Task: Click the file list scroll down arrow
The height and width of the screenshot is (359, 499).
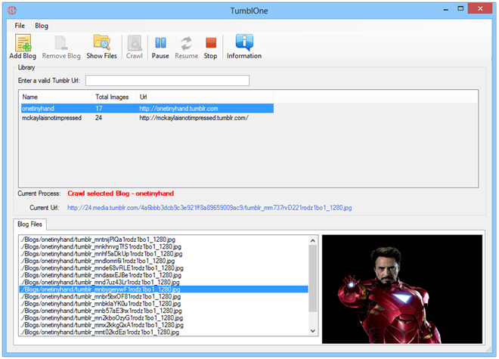Action: pyautogui.click(x=313, y=331)
